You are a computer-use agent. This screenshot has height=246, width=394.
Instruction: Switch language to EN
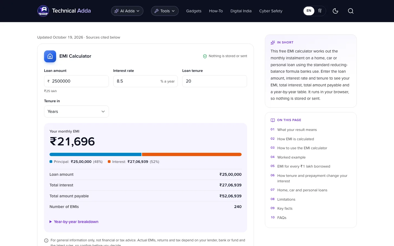[x=309, y=11]
